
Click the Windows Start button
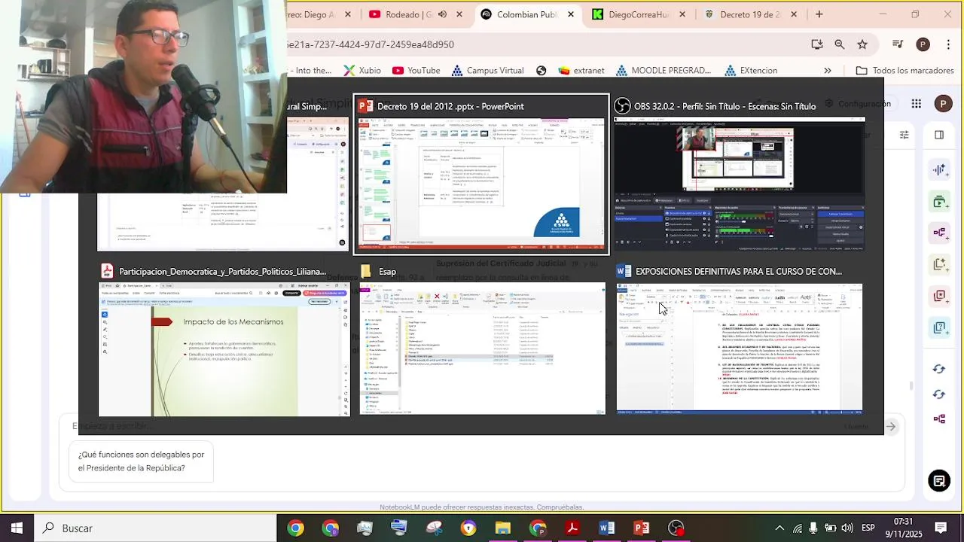click(x=17, y=528)
